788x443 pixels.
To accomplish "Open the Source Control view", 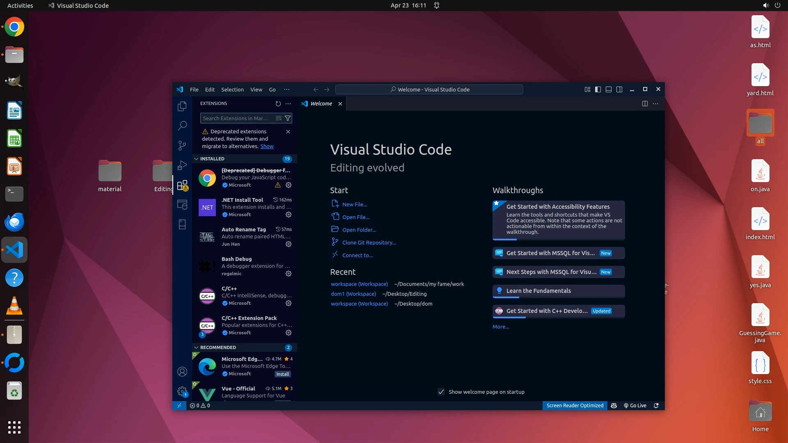I will [182, 146].
